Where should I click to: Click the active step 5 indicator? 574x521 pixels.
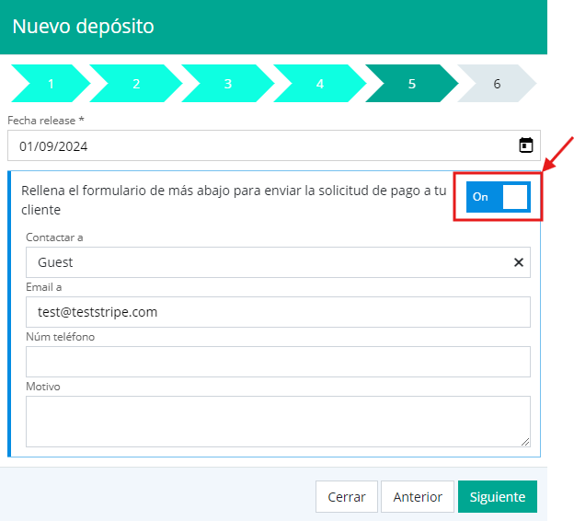(411, 84)
